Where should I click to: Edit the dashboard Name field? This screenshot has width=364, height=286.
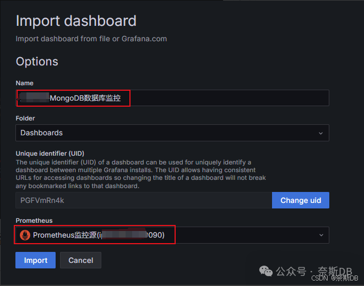(x=172, y=98)
